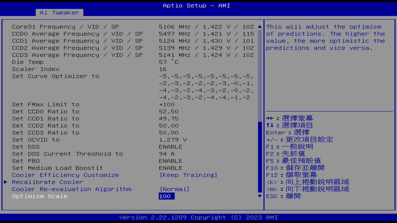
Task: Click the +/- change setting hint
Action: pos(299,139)
